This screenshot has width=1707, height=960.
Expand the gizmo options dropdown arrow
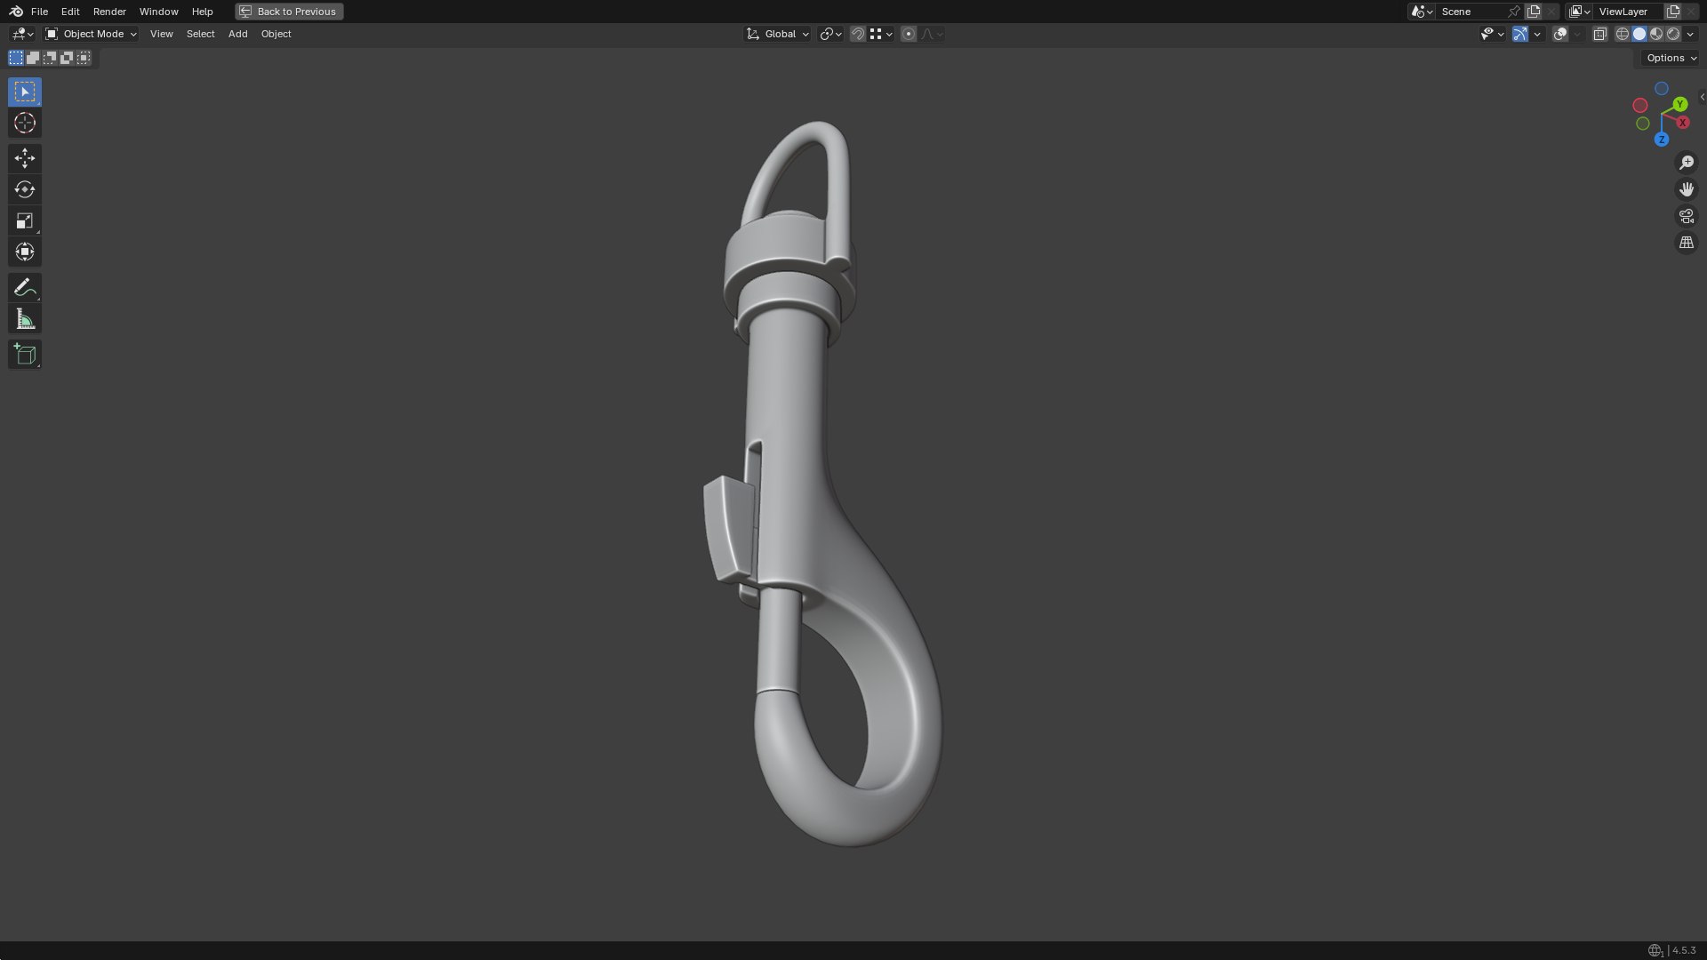pyautogui.click(x=1536, y=34)
